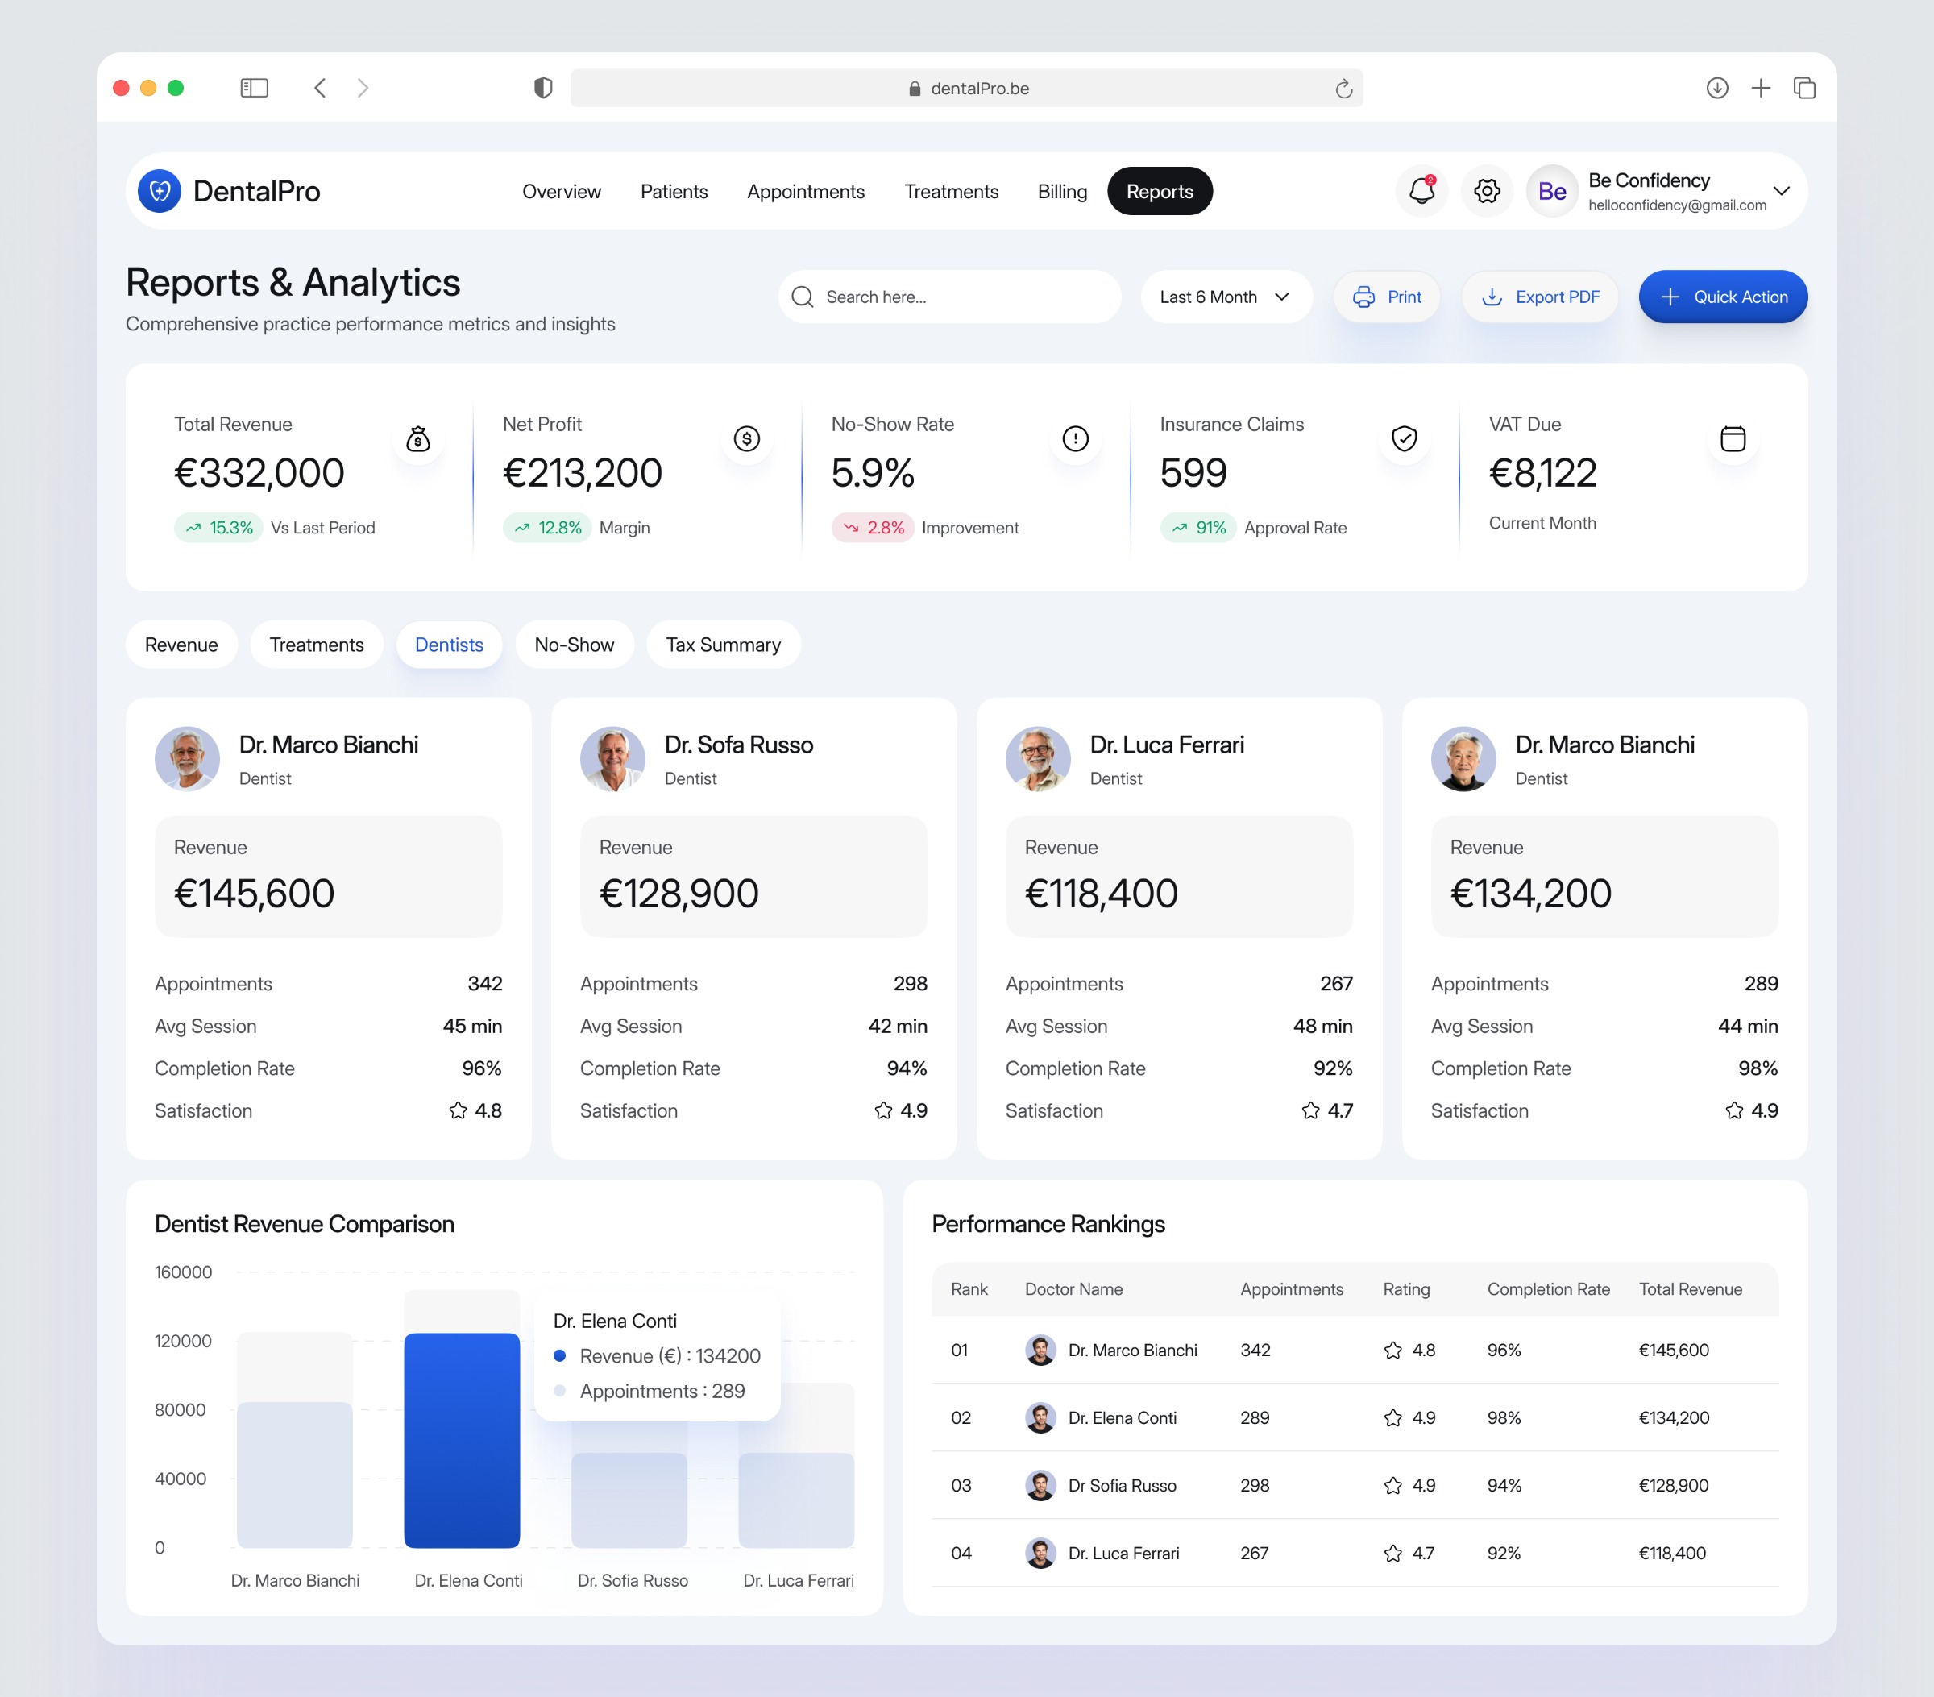Reload the page in the browser
Viewport: 1934px width, 1697px height.
pyautogui.click(x=1343, y=88)
